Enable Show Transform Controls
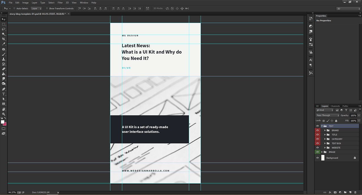The width and height of the screenshot is (362, 195). pos(47,8)
